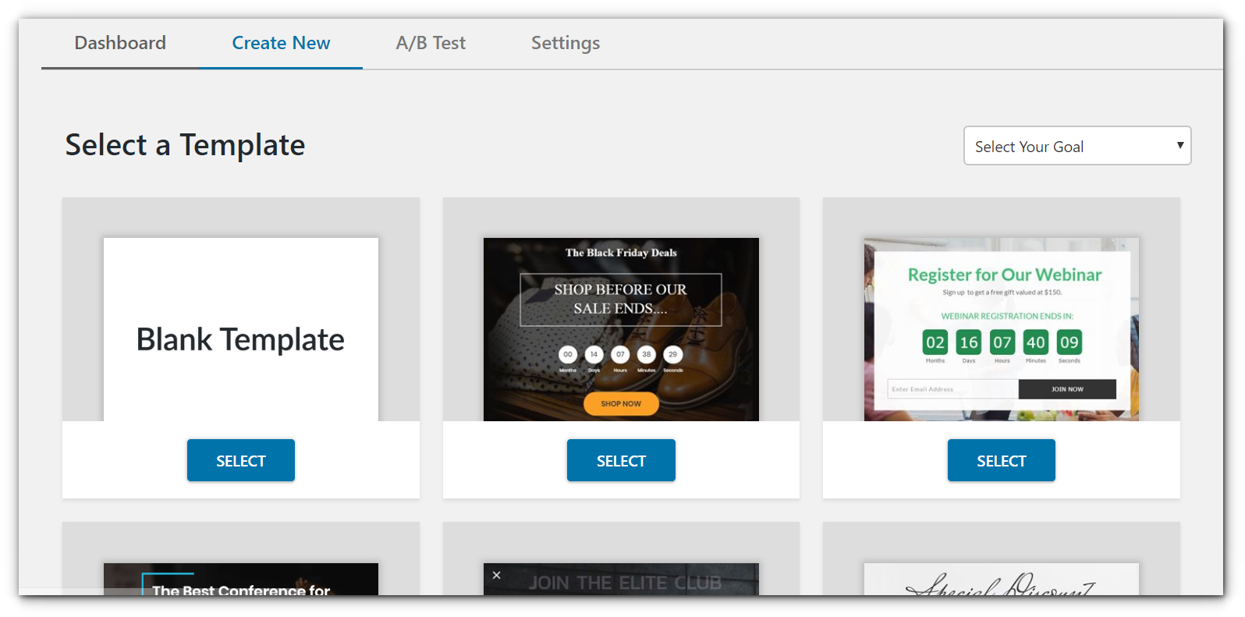Choose the Blank Template thumbnail
The width and height of the screenshot is (1245, 617).
[x=241, y=329]
